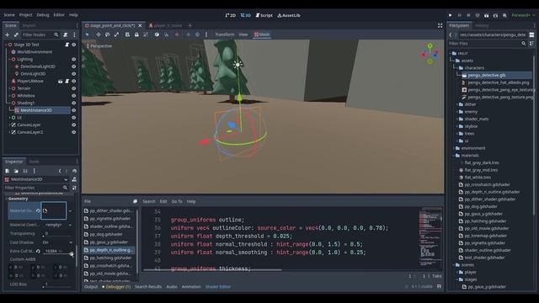Open the Forward+ renderer dropdown
Viewport: 539px width, 303px height.
coord(523,15)
